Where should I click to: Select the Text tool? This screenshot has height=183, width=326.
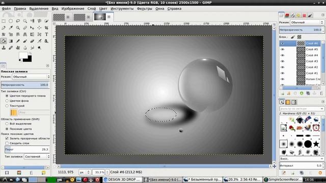46,34
